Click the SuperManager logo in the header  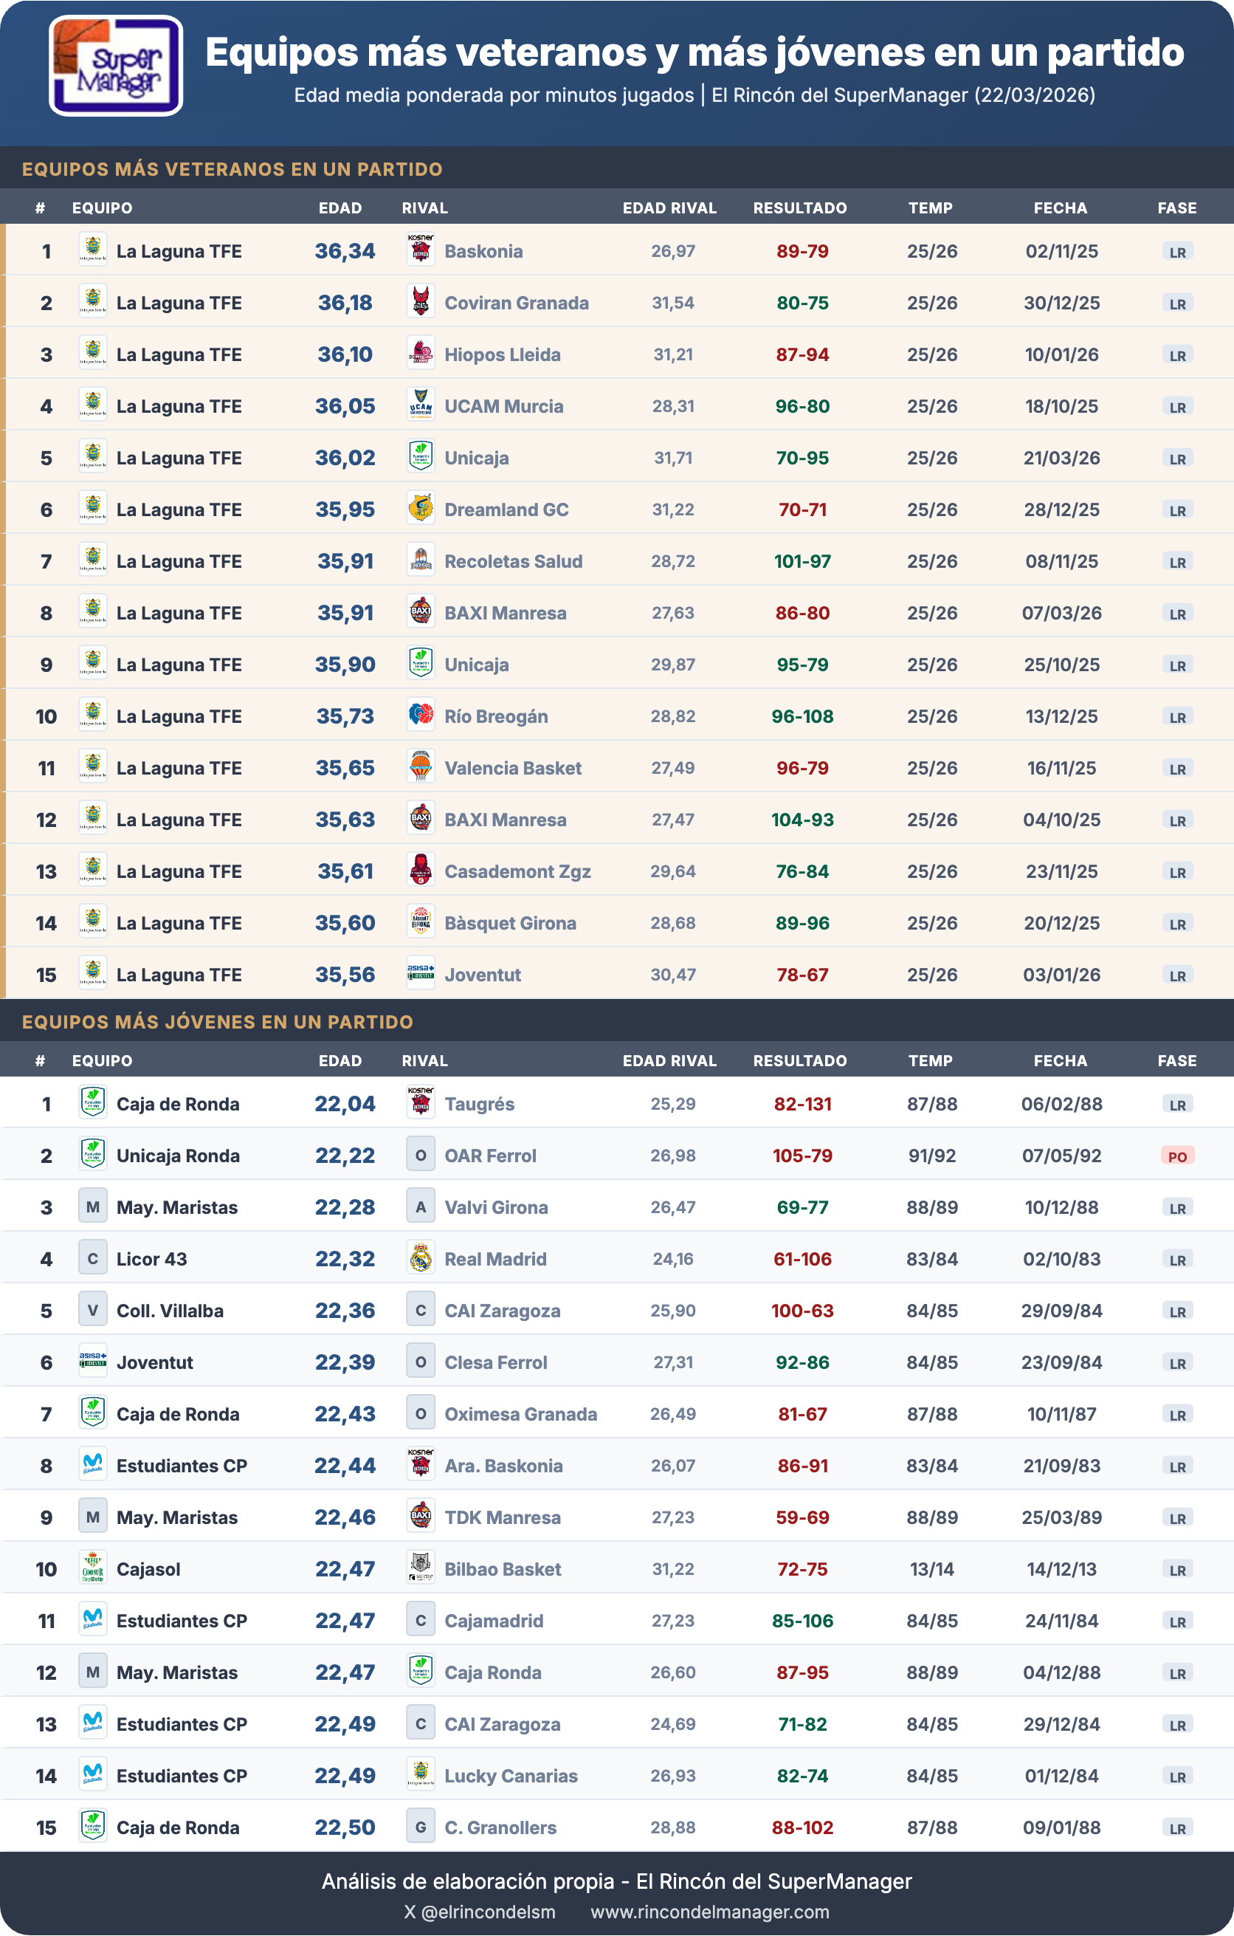pyautogui.click(x=116, y=66)
